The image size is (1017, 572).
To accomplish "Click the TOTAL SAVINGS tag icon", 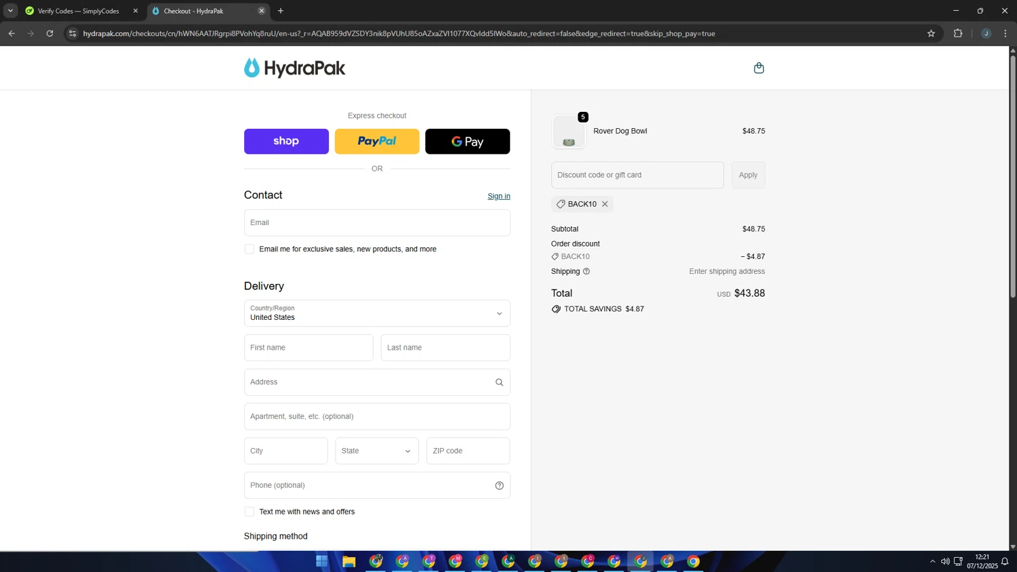I will coord(556,309).
